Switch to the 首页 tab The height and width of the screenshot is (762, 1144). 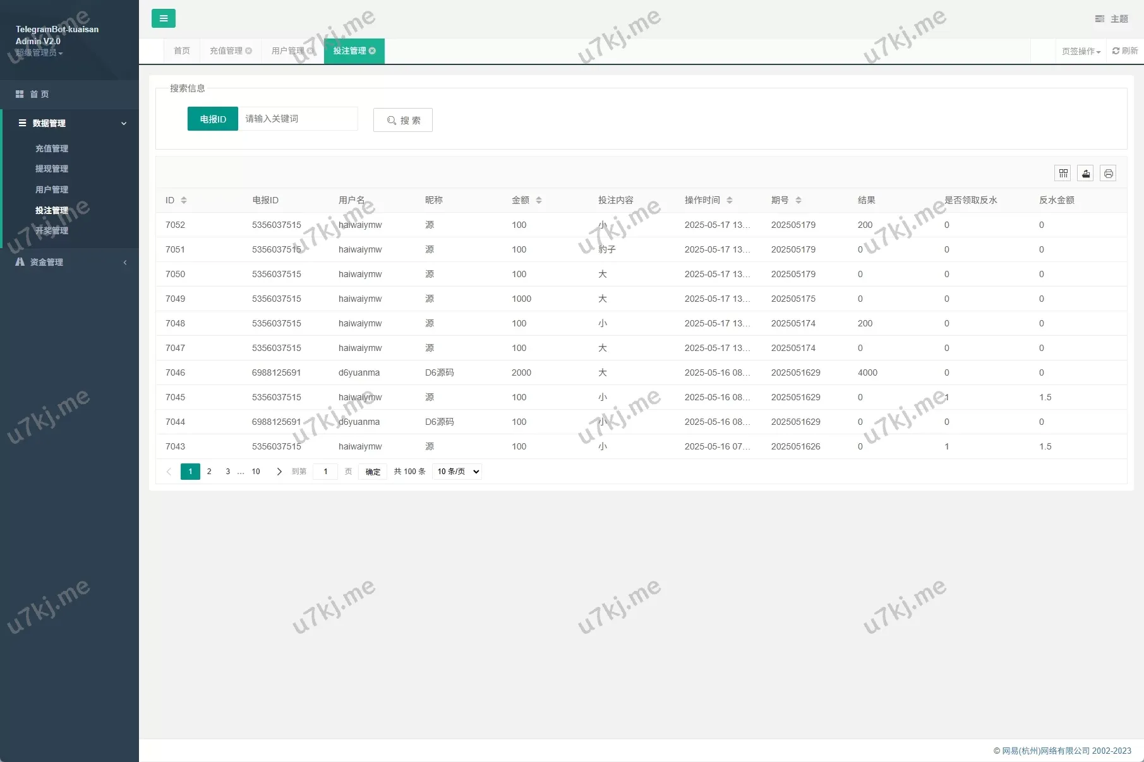182,51
